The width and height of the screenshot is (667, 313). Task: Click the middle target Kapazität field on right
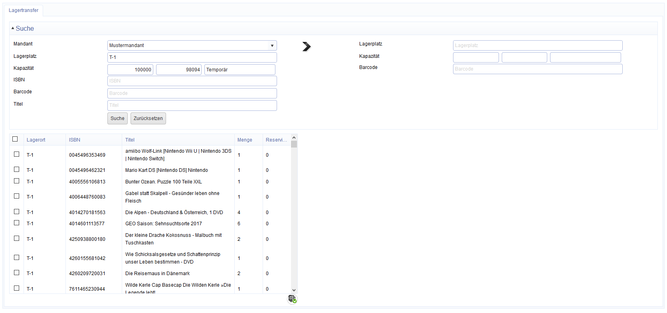coord(524,57)
